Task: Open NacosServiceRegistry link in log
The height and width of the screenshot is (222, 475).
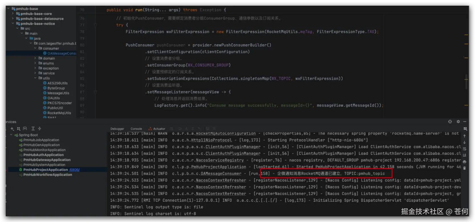Action: pos(220,160)
